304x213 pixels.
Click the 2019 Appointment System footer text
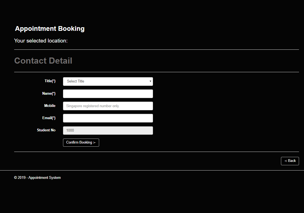coord(37,177)
